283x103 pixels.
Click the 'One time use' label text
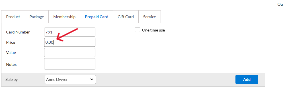coord(153,30)
